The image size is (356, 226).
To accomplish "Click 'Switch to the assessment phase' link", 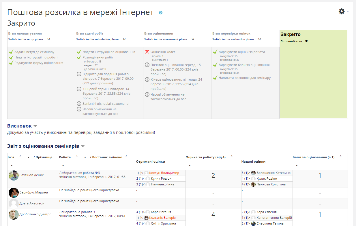I will coord(166,39).
